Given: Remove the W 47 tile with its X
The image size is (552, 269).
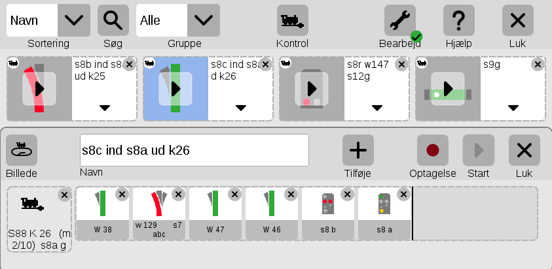Looking at the screenshot, I should click(x=235, y=194).
